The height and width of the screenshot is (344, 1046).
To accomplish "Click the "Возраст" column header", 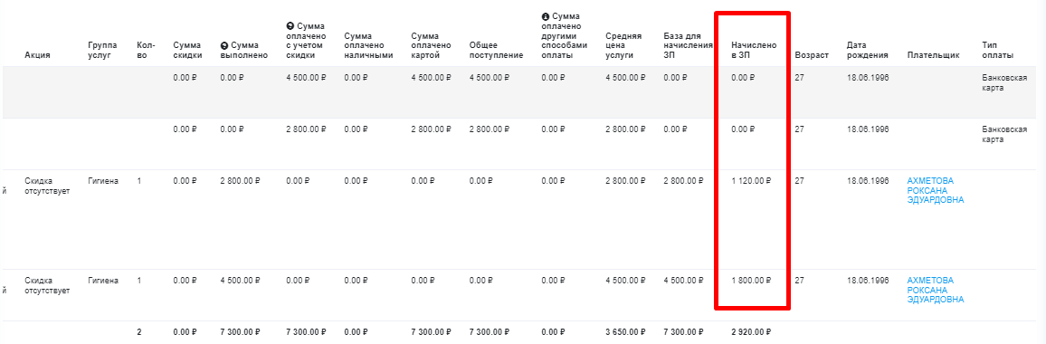I will 812,55.
